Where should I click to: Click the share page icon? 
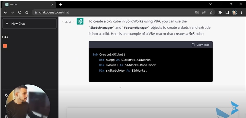pyautogui.click(x=204, y=12)
